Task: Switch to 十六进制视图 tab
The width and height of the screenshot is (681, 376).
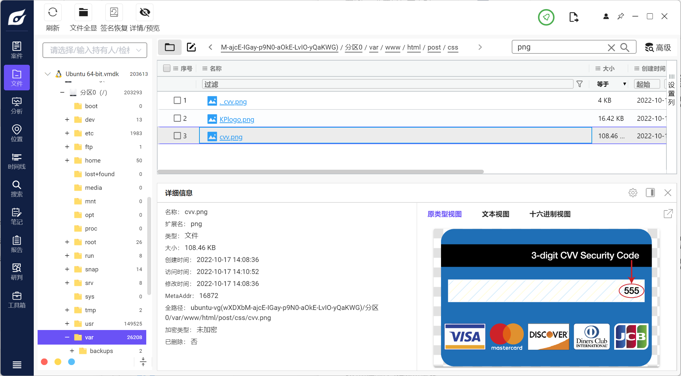Action: (x=550, y=214)
